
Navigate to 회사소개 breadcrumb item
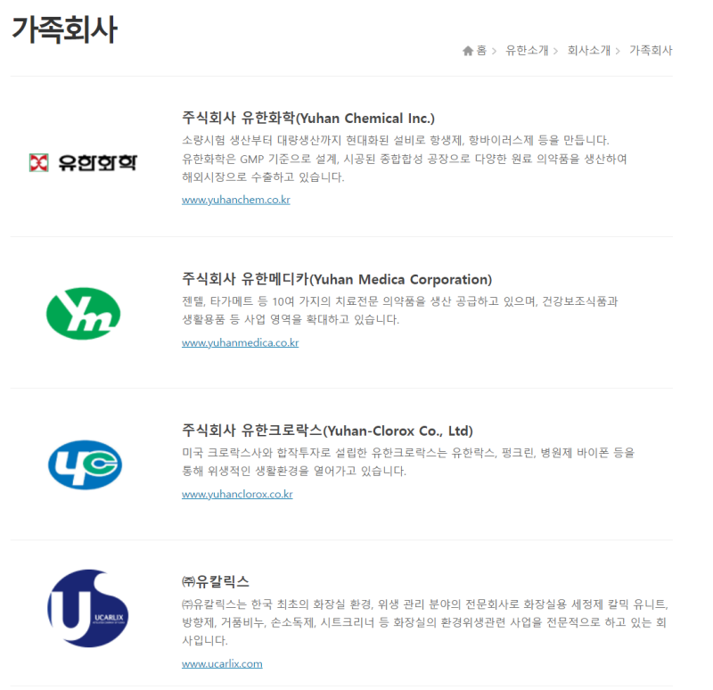(589, 51)
